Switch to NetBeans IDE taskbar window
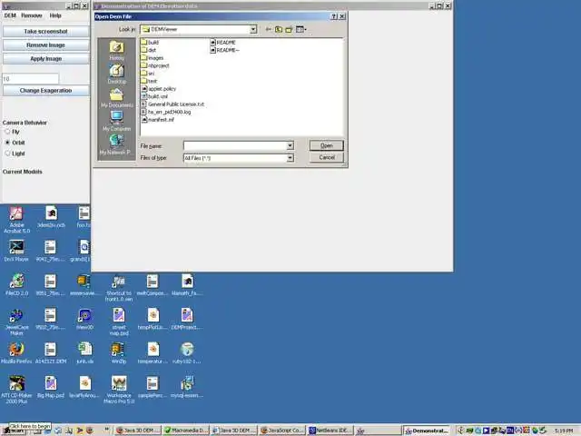 330,431
